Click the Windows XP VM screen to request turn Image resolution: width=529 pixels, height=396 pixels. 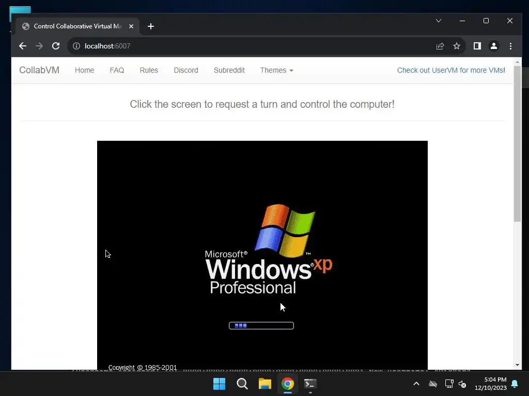(x=262, y=255)
